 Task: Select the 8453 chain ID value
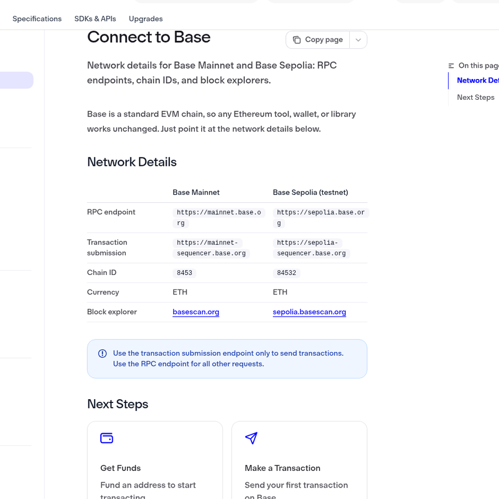[185, 273]
